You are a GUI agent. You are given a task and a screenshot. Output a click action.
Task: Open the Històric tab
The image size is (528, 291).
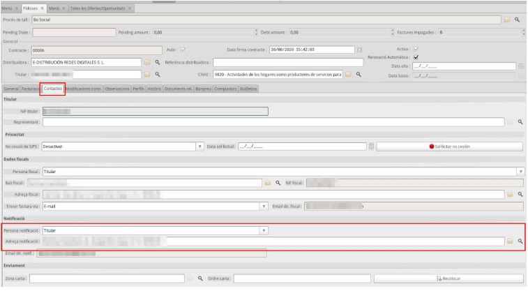point(154,89)
